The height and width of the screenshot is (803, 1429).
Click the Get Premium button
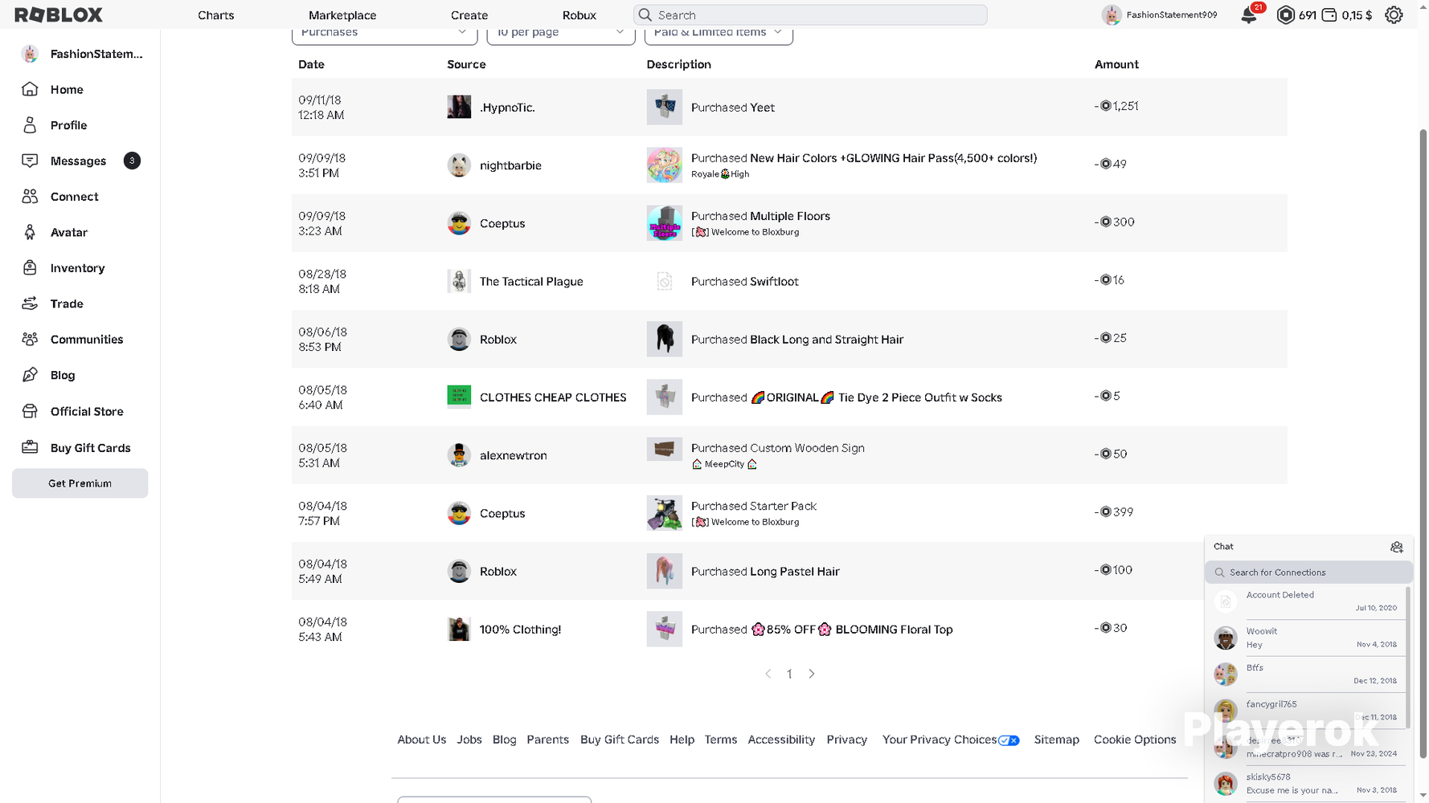(x=80, y=483)
